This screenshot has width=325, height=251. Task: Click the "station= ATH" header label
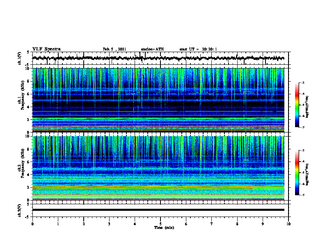point(152,49)
